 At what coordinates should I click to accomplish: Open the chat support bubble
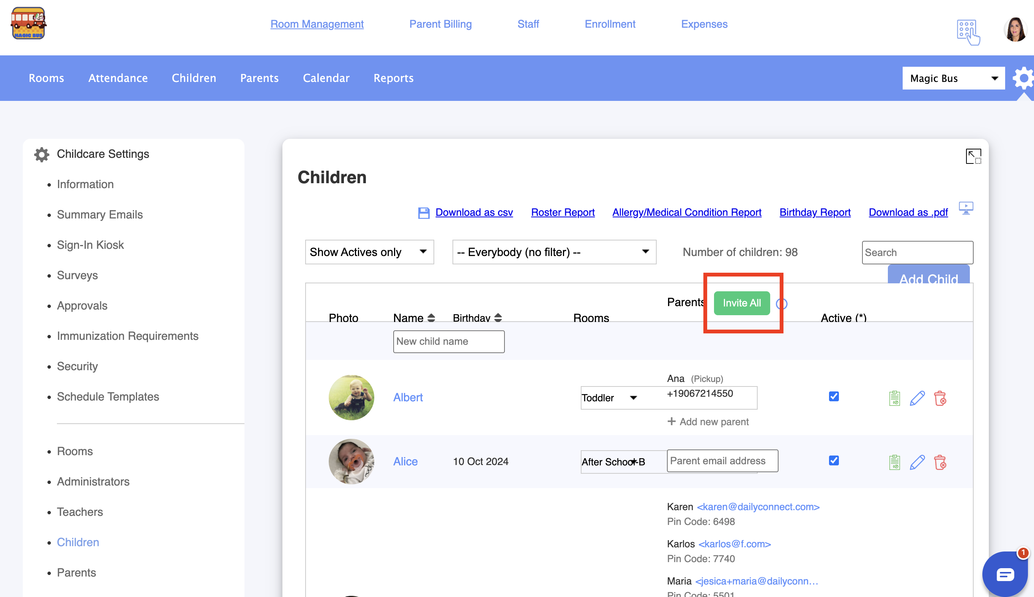pos(1005,574)
